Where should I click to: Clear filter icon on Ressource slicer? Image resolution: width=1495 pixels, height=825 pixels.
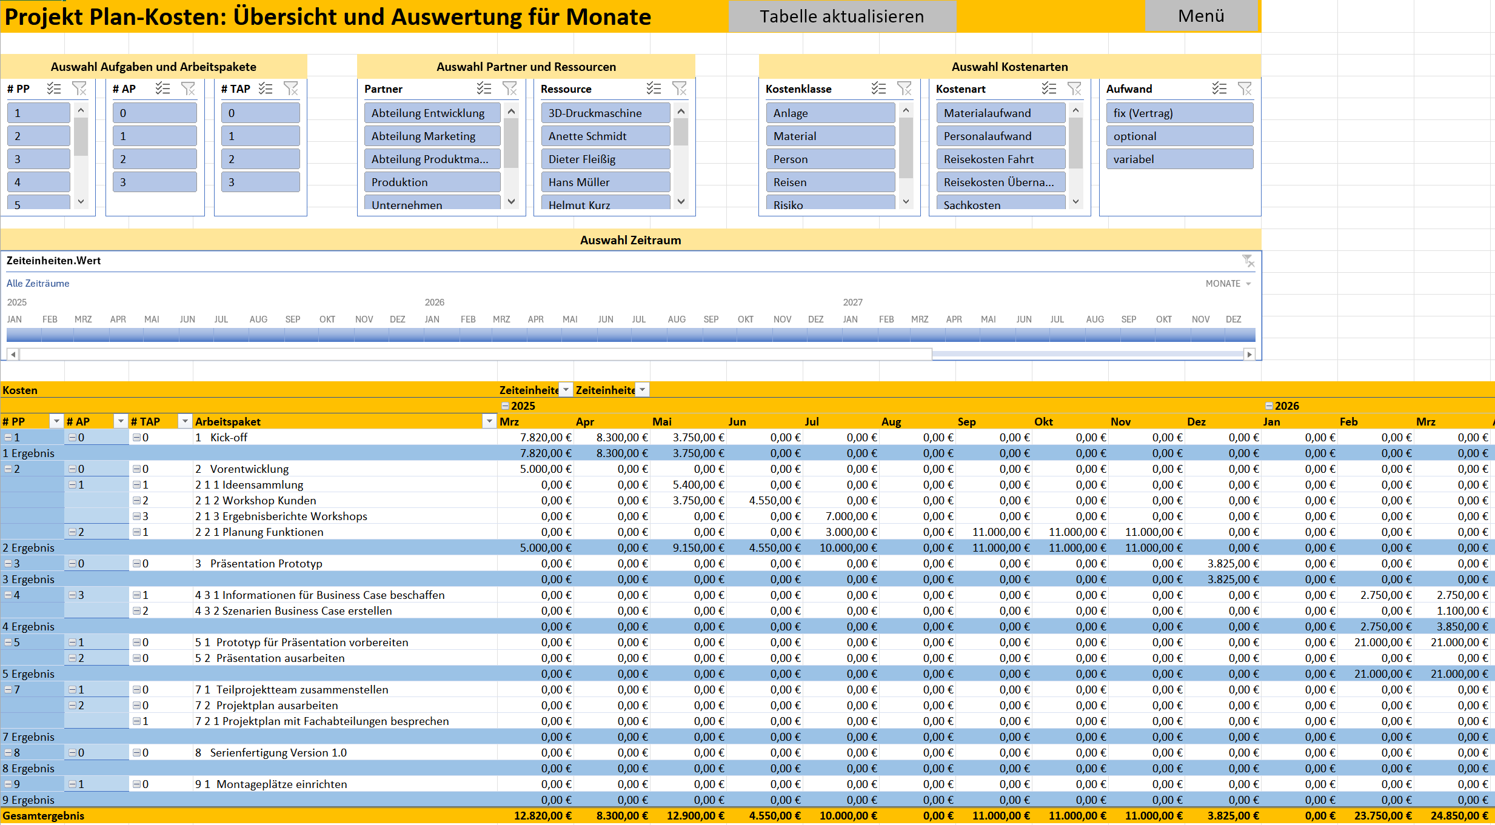point(679,89)
